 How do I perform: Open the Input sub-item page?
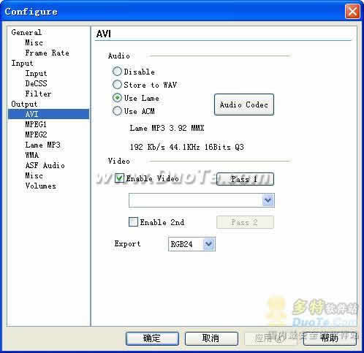36,73
